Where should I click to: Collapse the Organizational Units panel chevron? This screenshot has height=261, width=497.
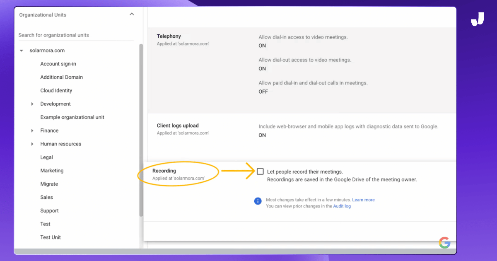(x=132, y=15)
